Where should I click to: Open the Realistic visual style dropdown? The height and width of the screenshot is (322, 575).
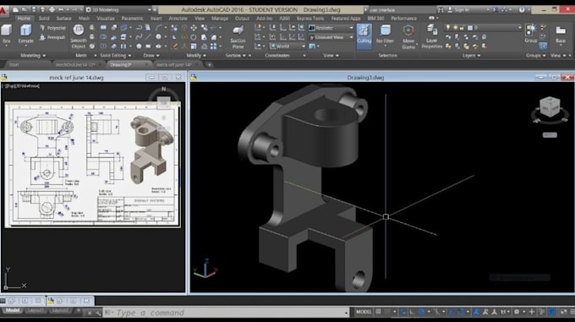331,28
